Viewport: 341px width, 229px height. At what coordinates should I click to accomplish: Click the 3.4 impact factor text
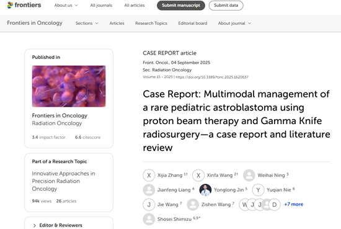pos(49,137)
